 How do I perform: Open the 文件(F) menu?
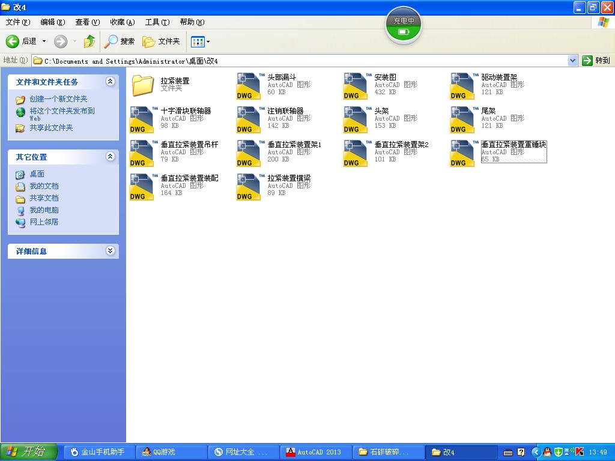[18, 22]
